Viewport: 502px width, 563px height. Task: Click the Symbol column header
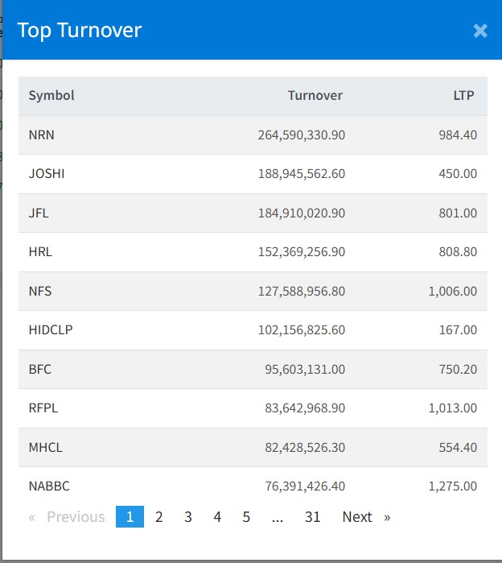coord(51,96)
